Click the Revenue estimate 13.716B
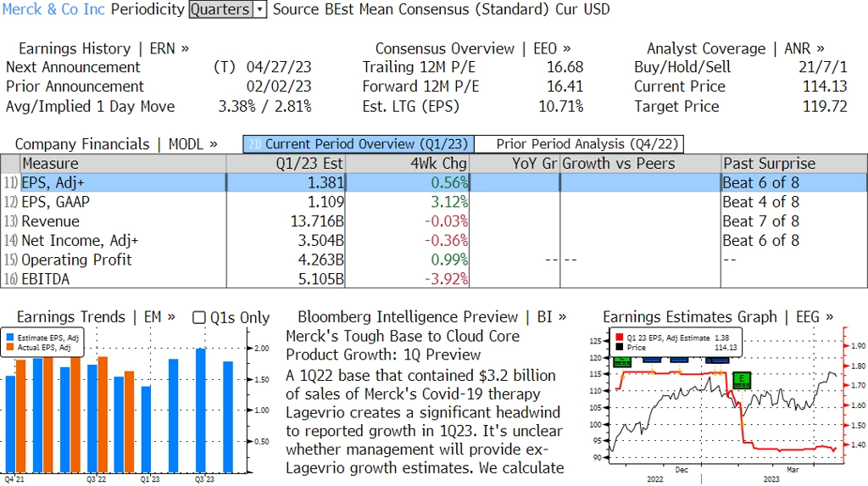 point(317,221)
